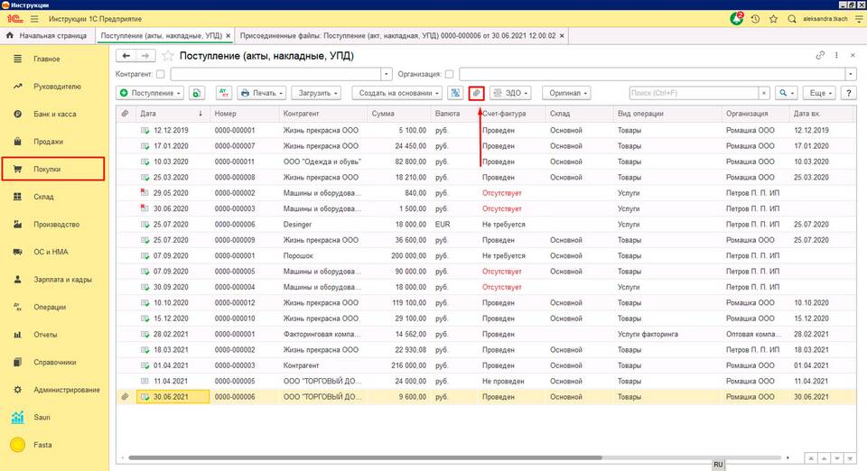Open history clock icon in top bar
Viewport: 867px width, 471px height.
(x=755, y=18)
